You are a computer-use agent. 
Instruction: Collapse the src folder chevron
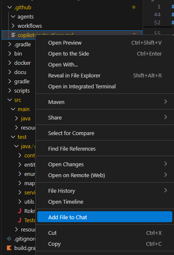click(x=10, y=100)
